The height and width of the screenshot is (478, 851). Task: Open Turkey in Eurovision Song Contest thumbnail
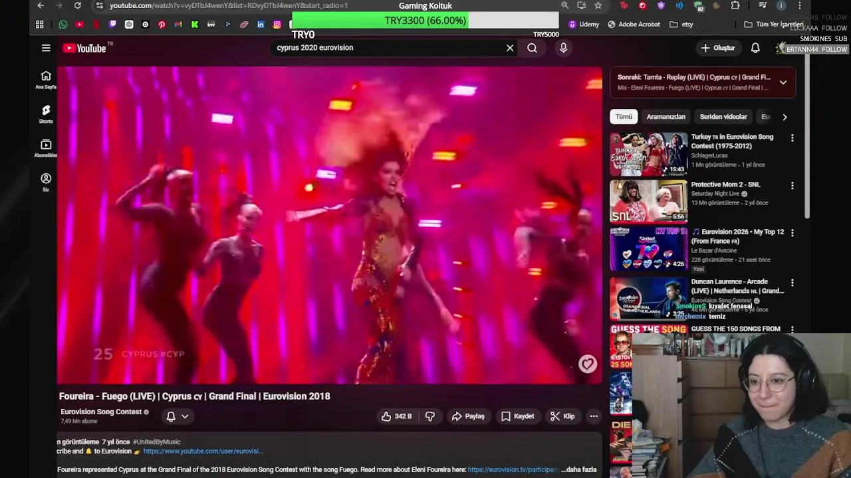click(649, 154)
